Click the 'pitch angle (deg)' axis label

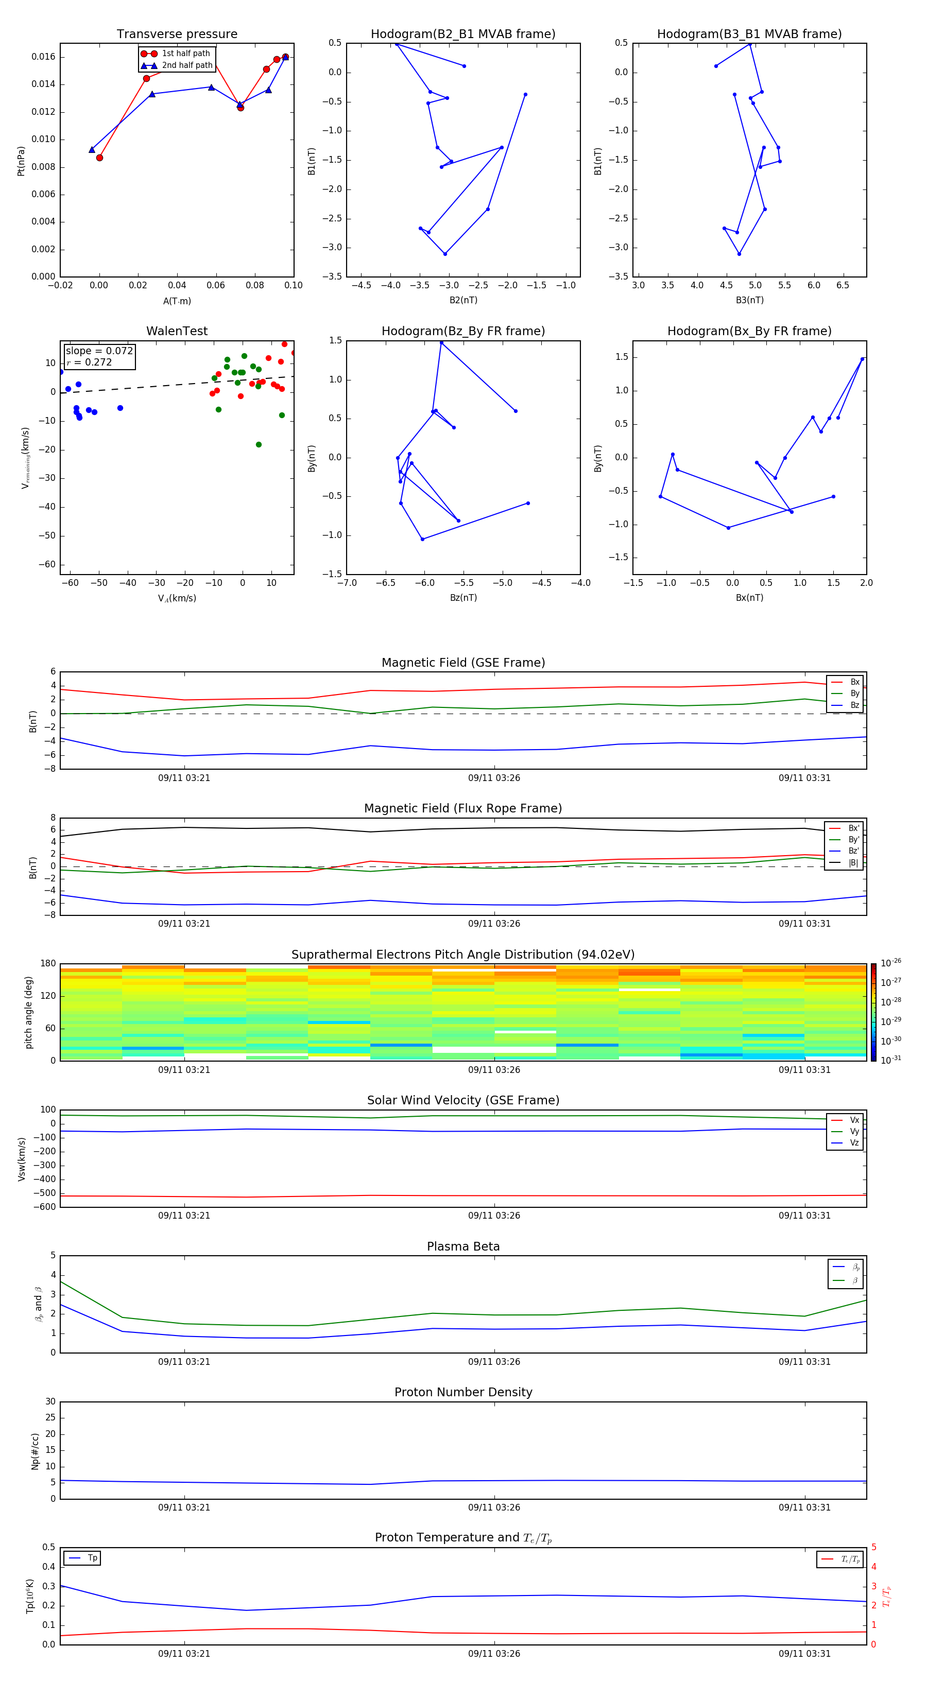(28, 1012)
